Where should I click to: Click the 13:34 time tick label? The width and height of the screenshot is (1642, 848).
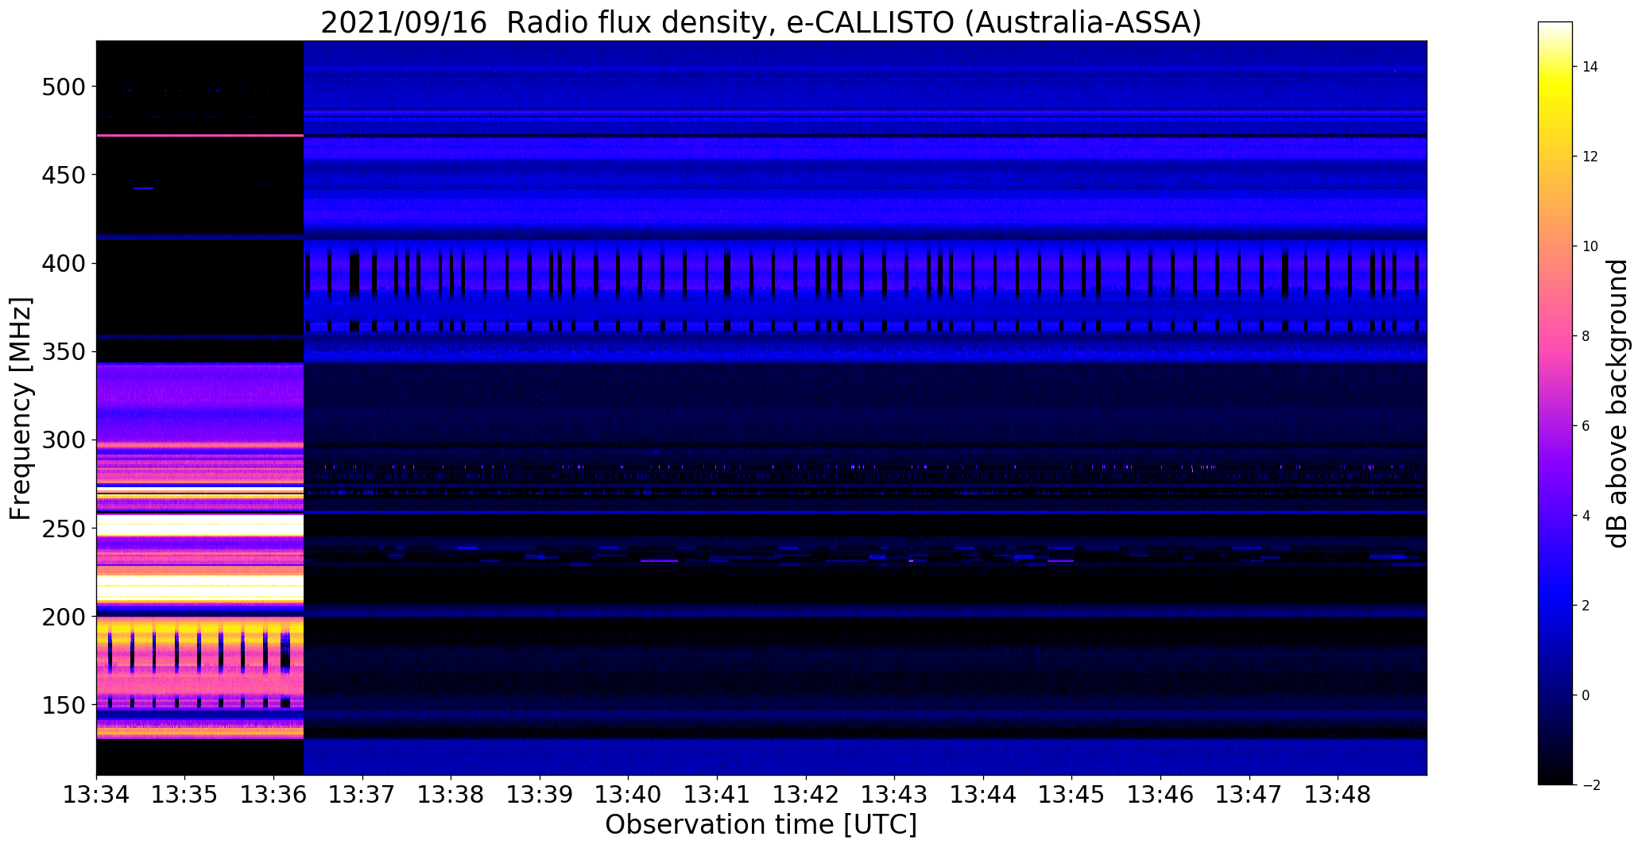[97, 795]
